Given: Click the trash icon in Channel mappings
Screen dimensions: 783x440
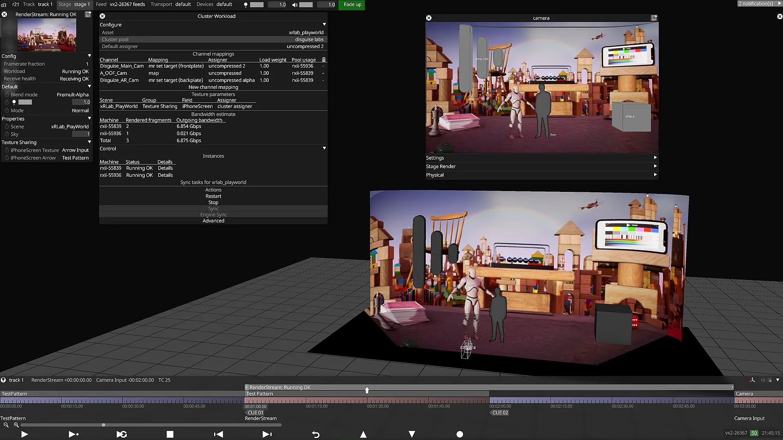Looking at the screenshot, I should coord(324,59).
